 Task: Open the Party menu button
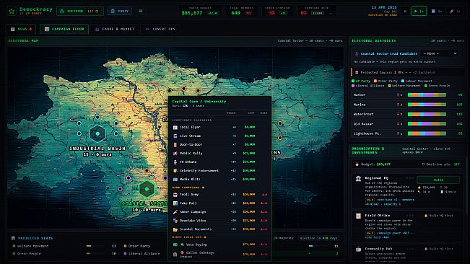coord(120,11)
